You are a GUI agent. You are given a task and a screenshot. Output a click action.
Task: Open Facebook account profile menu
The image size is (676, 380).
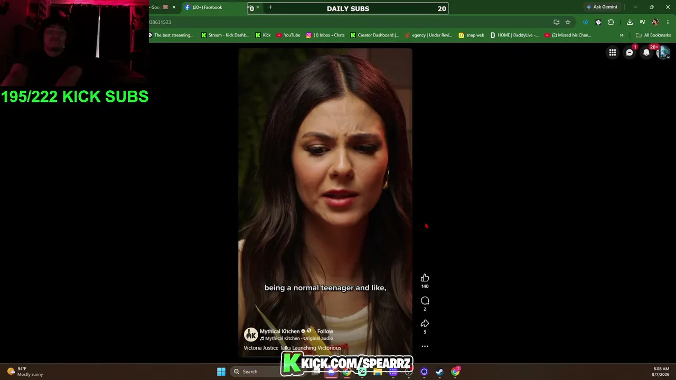pyautogui.click(x=663, y=52)
